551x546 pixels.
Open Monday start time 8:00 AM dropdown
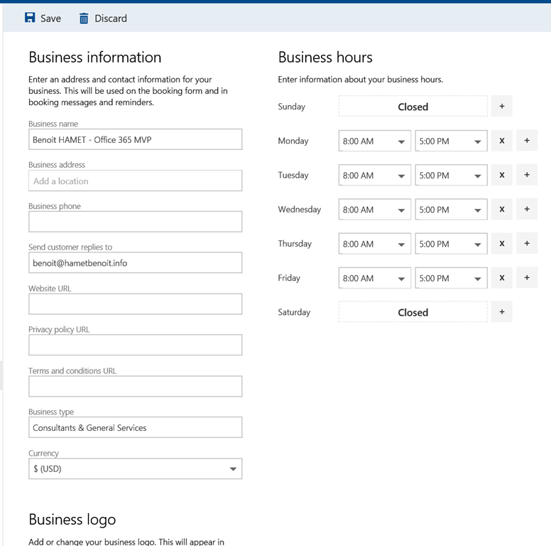click(x=374, y=141)
